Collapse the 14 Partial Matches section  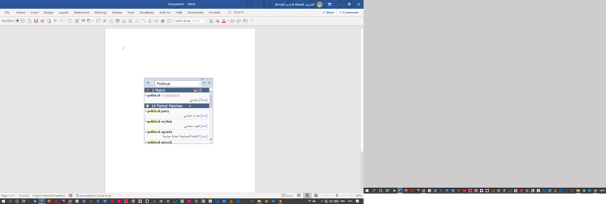190,106
